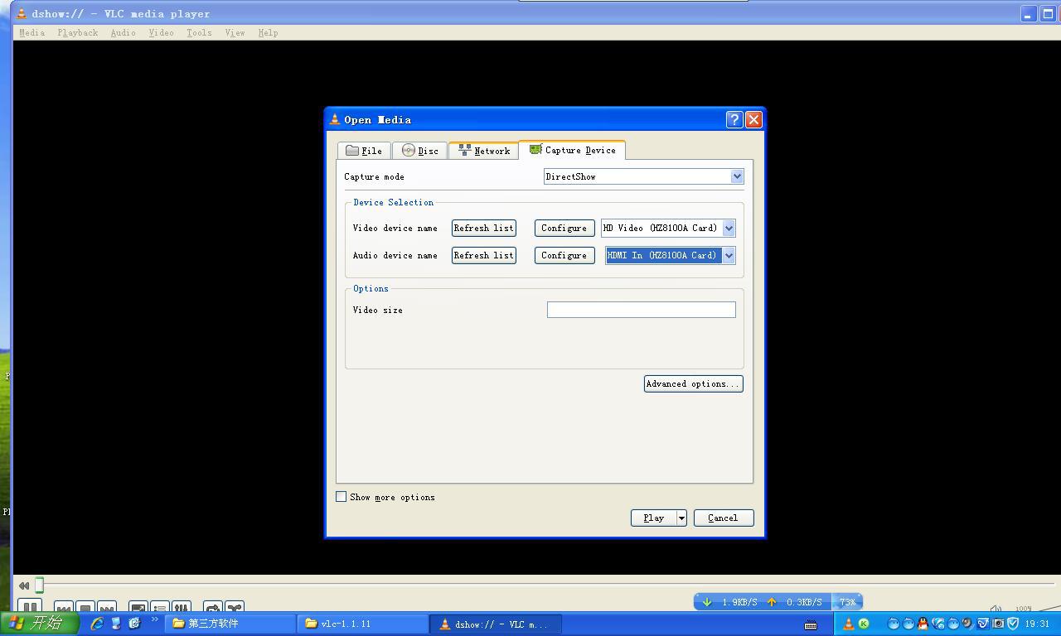Click the taskbar clock showing 19:31
Viewport: 1061px width, 636px height.
1037,624
